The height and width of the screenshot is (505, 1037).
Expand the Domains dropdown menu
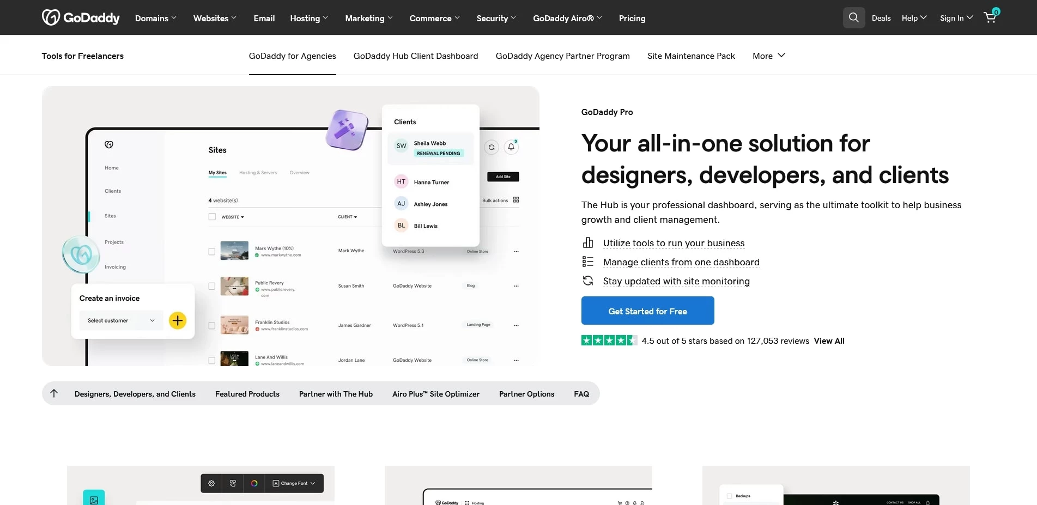155,18
